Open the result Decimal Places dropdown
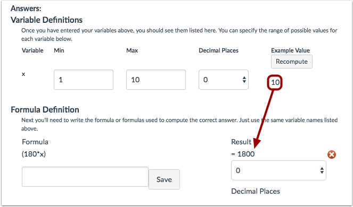353x207 pixels. 278,170
